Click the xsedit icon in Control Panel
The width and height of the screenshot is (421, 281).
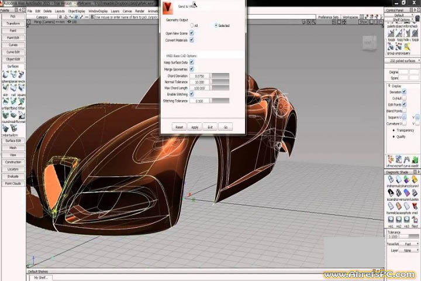coord(415,159)
